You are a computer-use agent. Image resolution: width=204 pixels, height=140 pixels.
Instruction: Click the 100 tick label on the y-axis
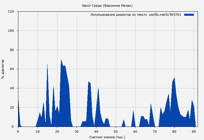11,31
